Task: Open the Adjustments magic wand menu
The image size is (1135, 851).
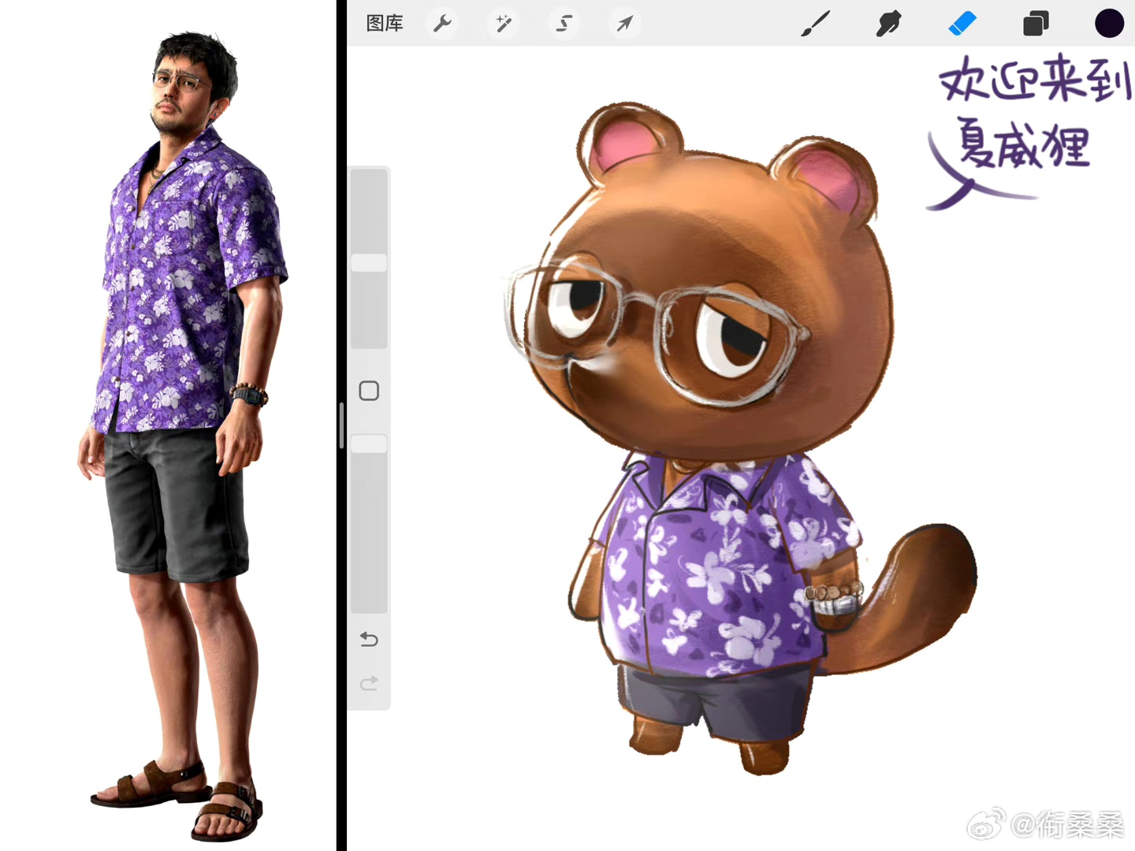Action: [x=503, y=24]
